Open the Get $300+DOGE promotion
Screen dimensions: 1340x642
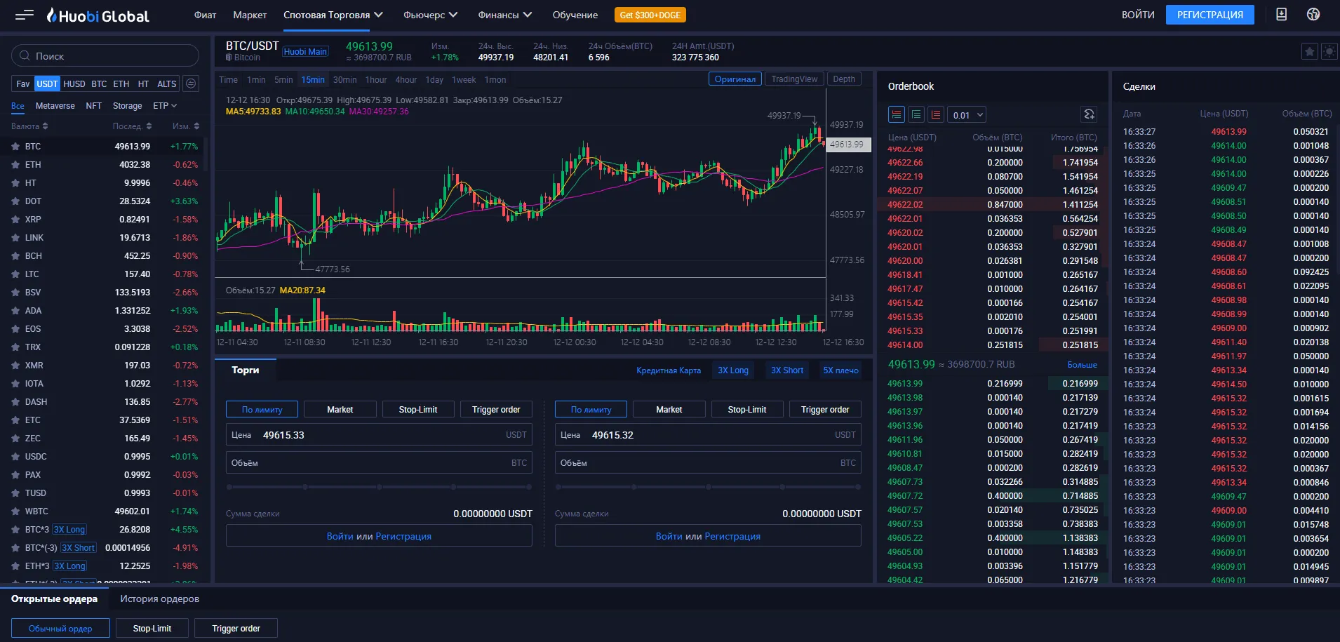[x=650, y=14]
